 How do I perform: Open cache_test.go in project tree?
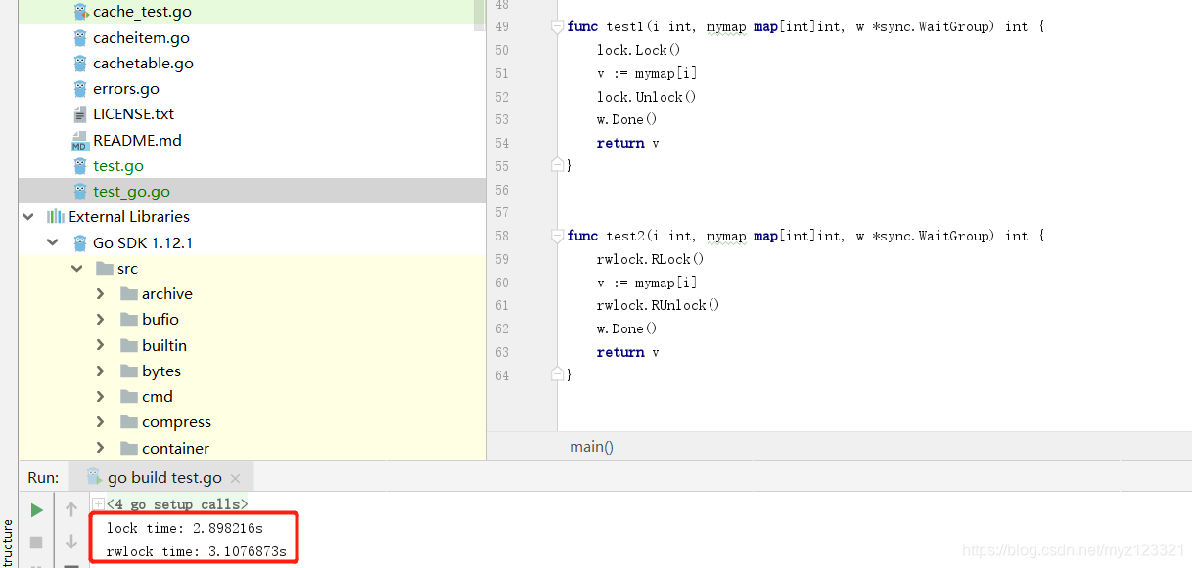pyautogui.click(x=142, y=12)
